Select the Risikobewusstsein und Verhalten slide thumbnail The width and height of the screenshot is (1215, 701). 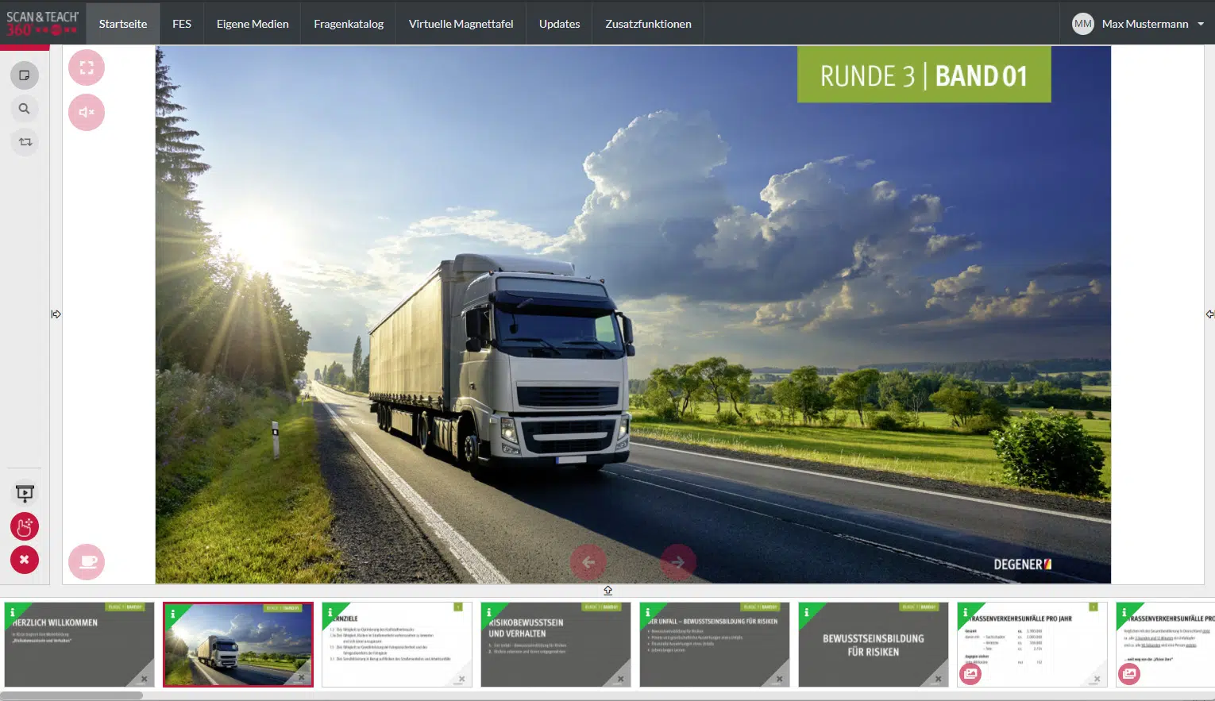click(x=555, y=644)
